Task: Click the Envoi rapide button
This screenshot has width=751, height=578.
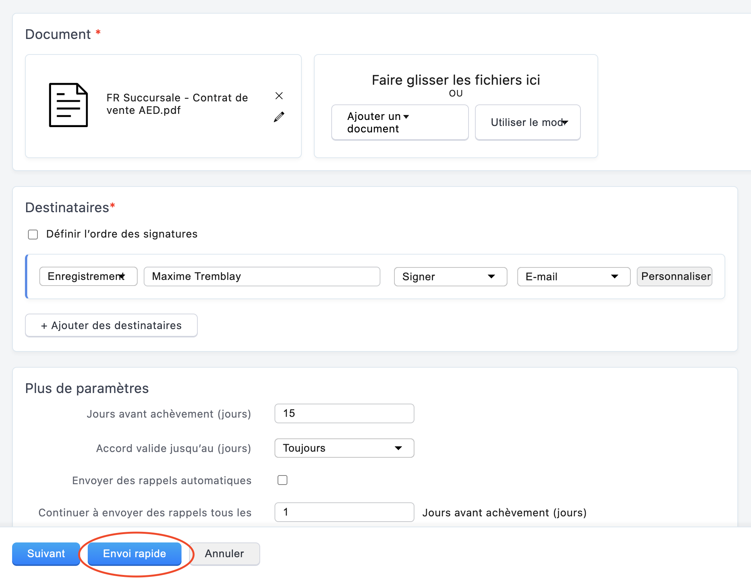Action: (x=135, y=554)
